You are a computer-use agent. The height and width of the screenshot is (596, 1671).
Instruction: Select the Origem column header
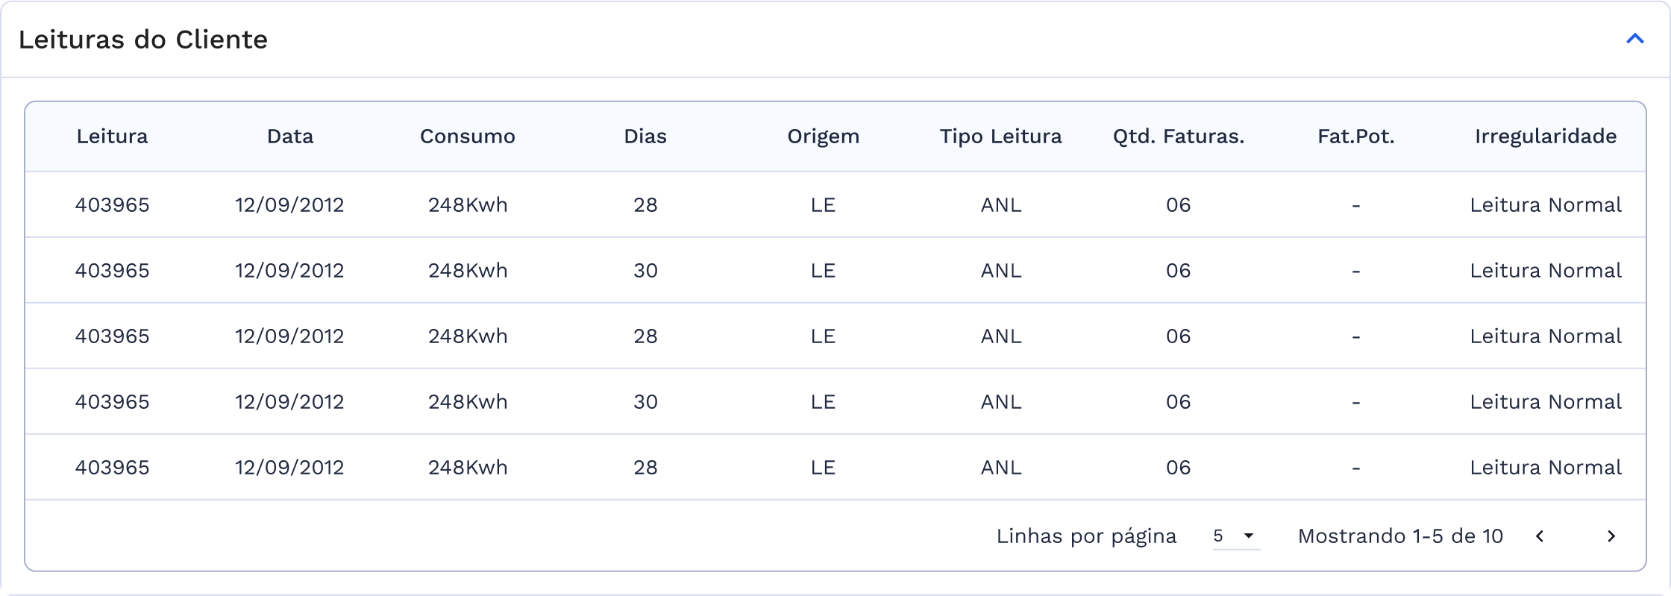tap(823, 137)
